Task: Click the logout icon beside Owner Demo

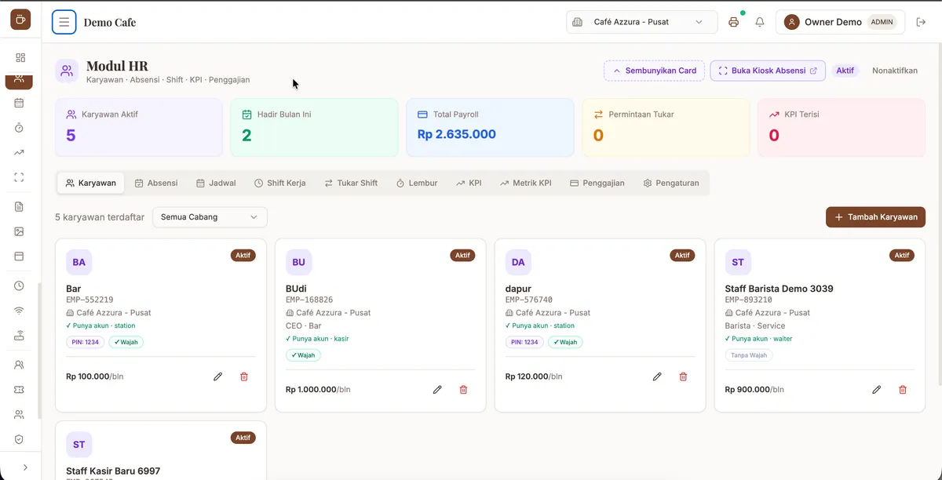Action: [922, 22]
